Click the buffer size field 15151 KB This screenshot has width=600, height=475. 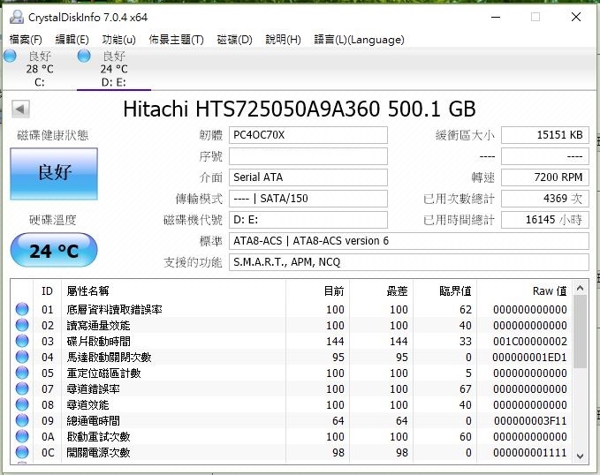(x=545, y=135)
